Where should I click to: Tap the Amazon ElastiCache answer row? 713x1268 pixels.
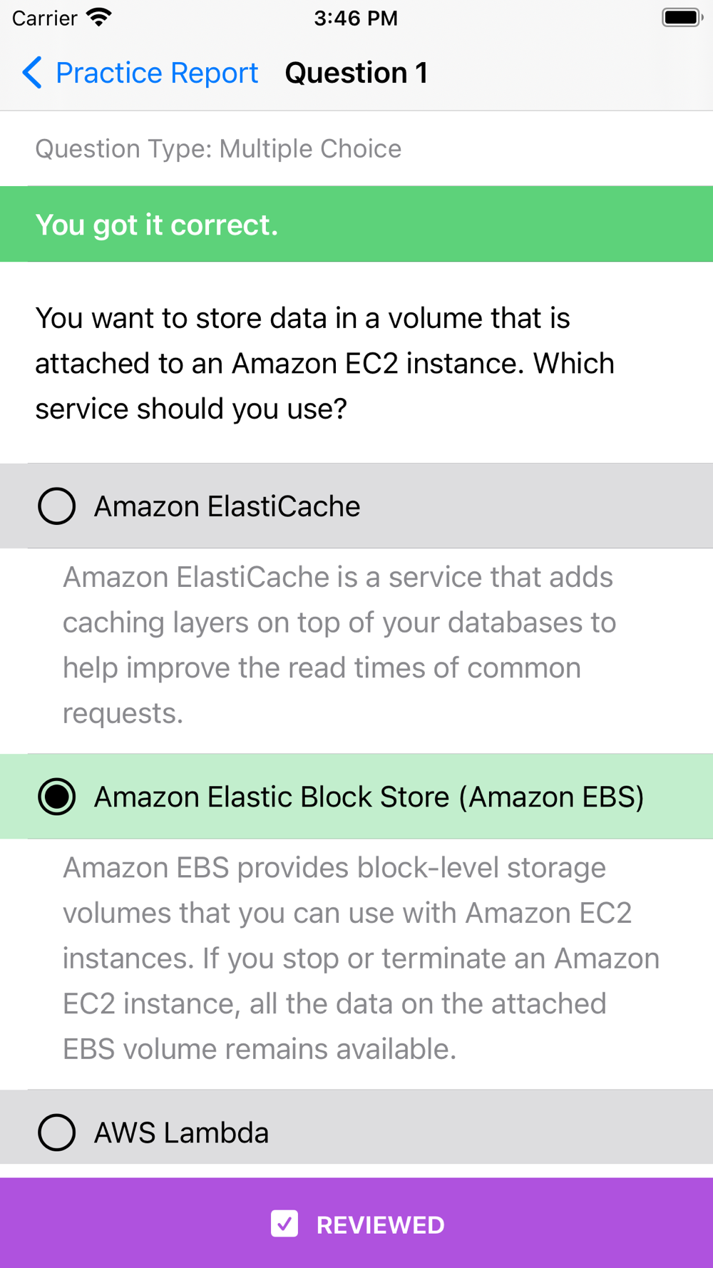(x=356, y=506)
